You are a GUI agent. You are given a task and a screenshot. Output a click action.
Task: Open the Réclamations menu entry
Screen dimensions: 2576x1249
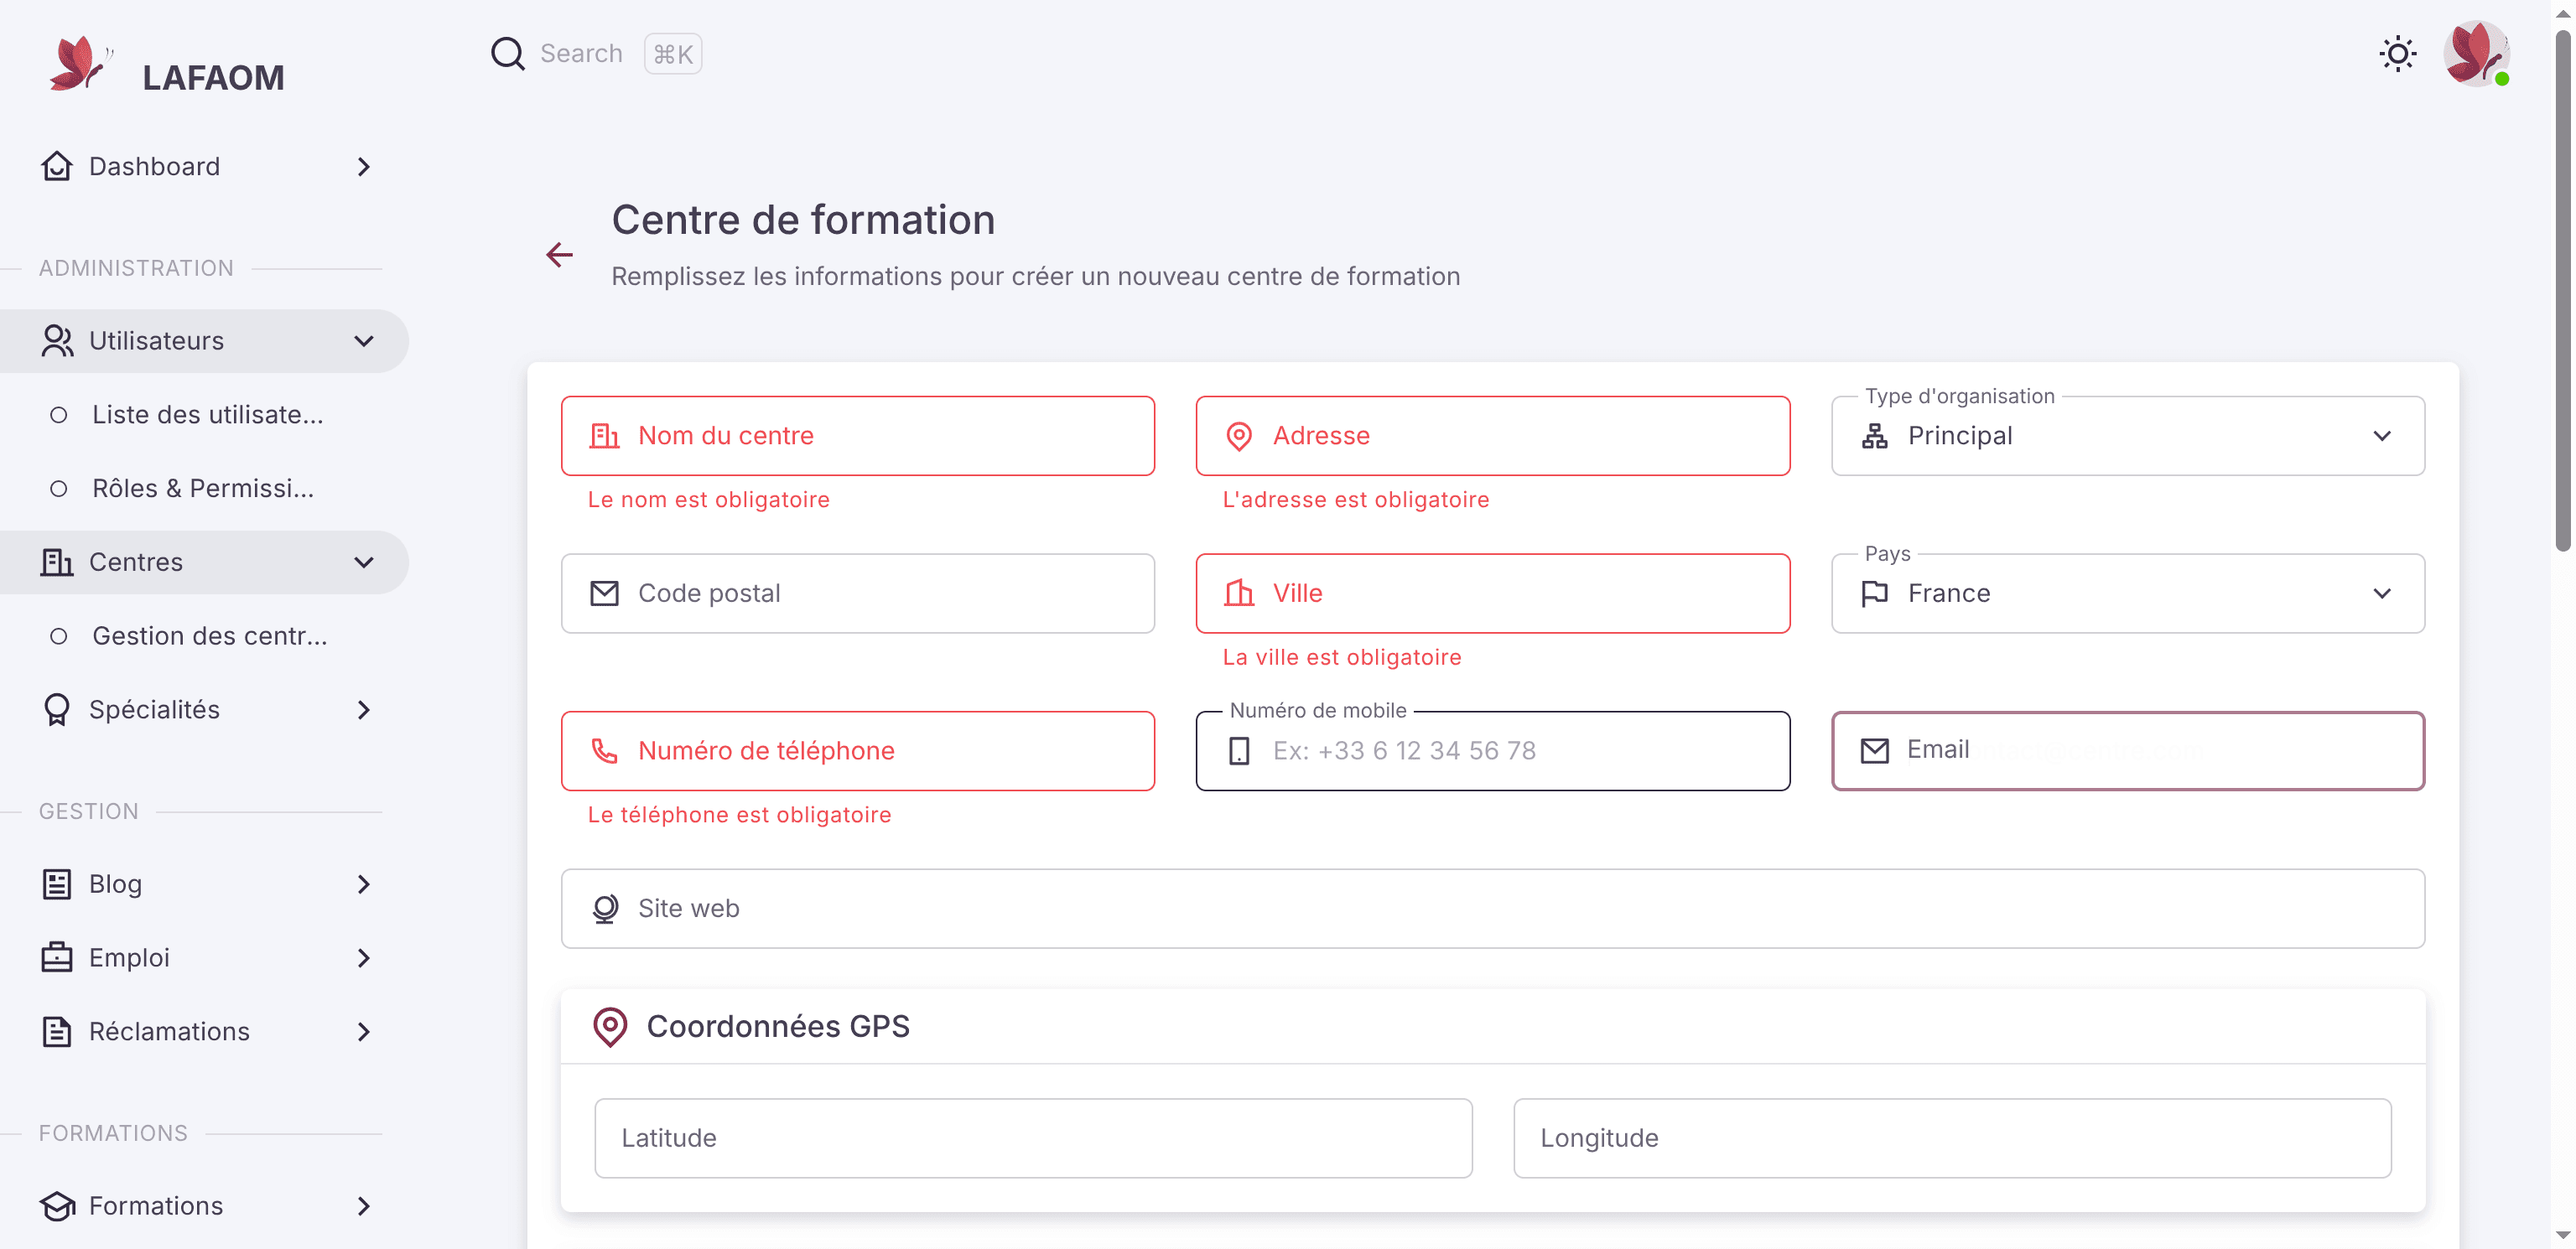[x=205, y=1032]
